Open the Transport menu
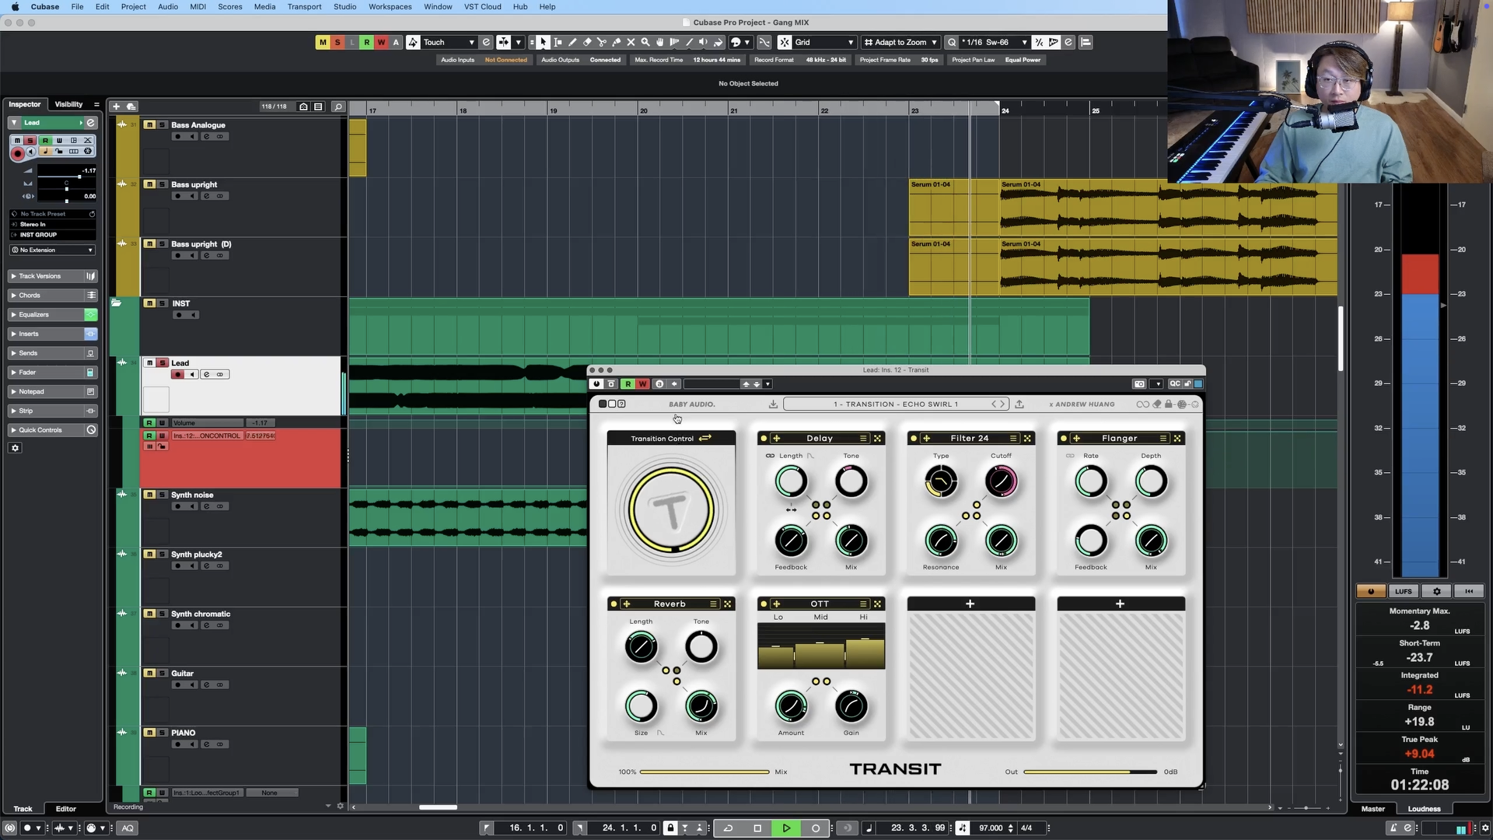Image resolution: width=1493 pixels, height=840 pixels. [x=304, y=7]
